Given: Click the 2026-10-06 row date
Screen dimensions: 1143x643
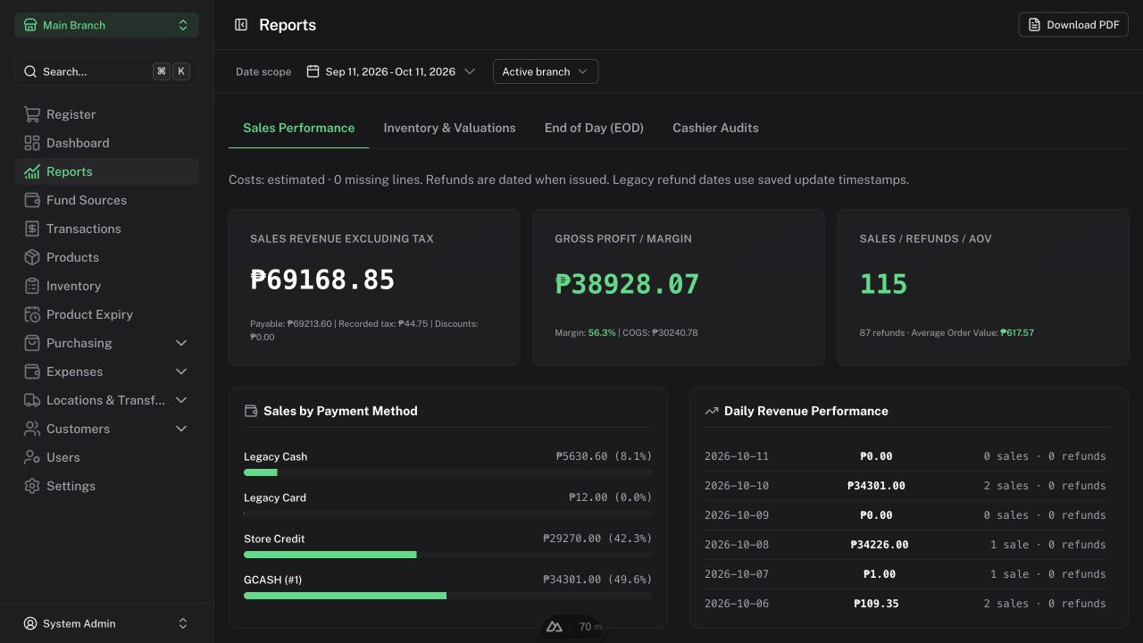Looking at the screenshot, I should point(737,604).
